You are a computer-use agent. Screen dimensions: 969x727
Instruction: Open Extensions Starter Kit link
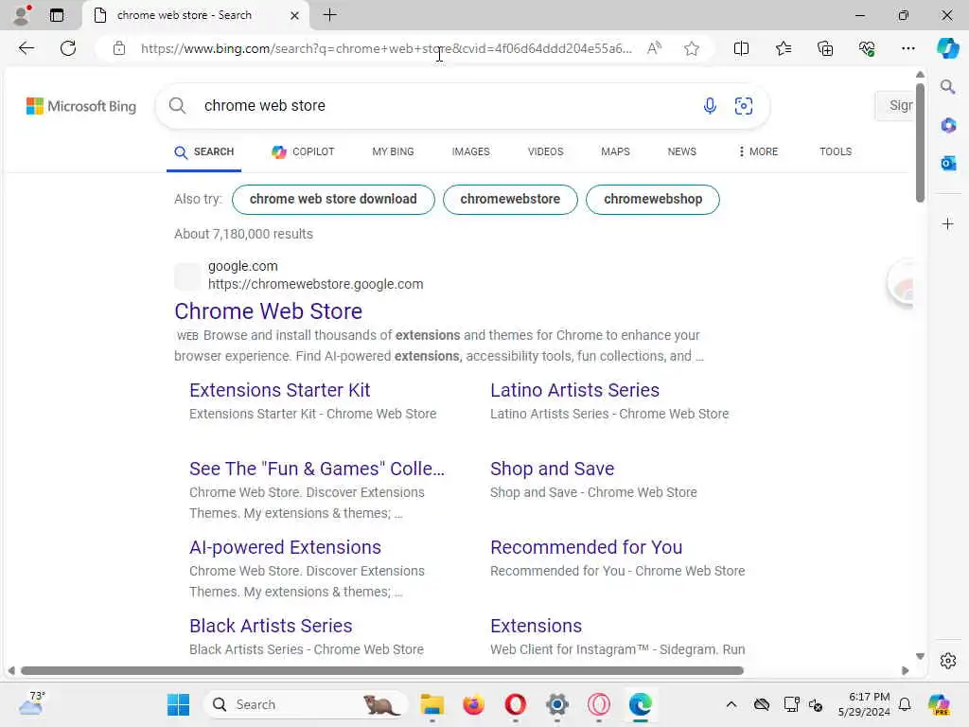pyautogui.click(x=279, y=390)
